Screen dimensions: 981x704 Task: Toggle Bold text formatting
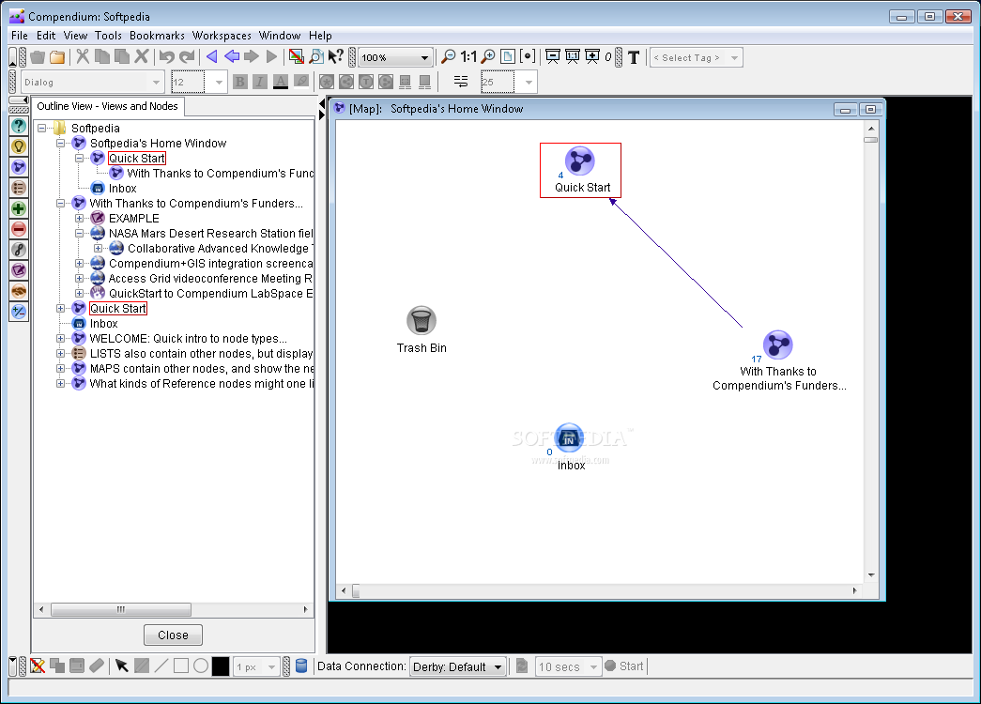(239, 82)
